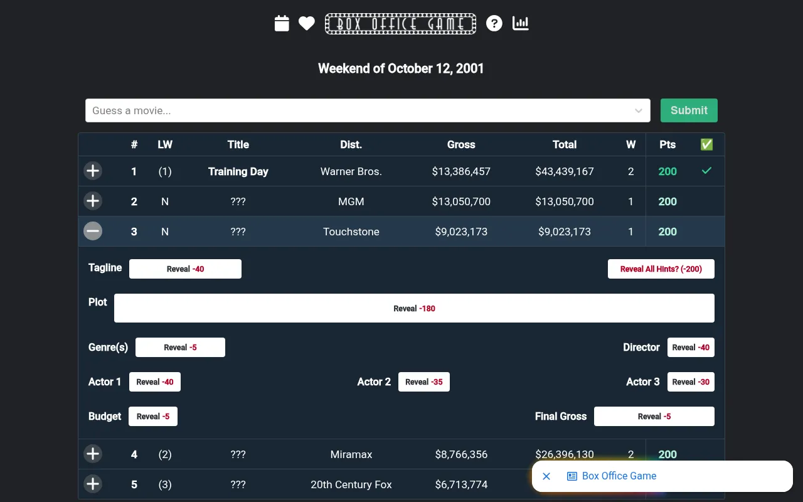Reveal Actor 1 hint

(x=155, y=382)
